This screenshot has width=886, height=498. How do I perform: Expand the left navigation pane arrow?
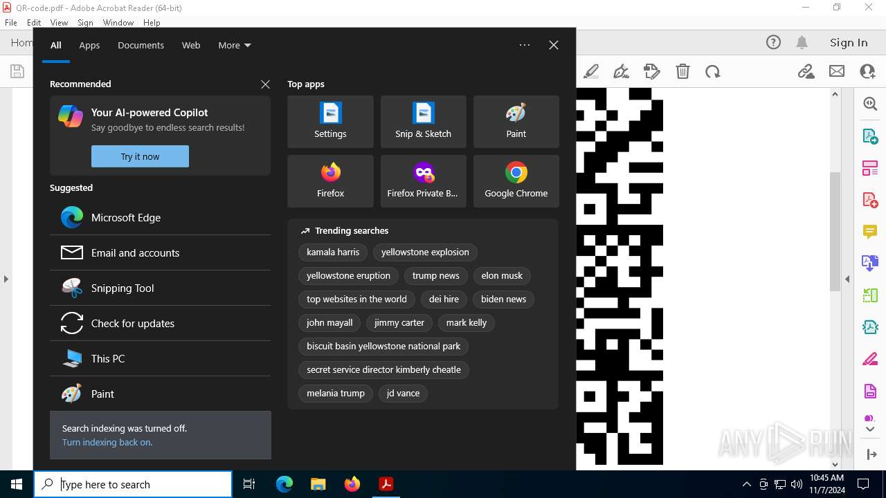[6, 279]
